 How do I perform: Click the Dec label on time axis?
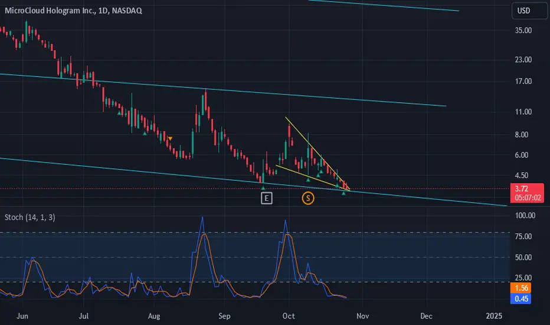click(x=426, y=316)
